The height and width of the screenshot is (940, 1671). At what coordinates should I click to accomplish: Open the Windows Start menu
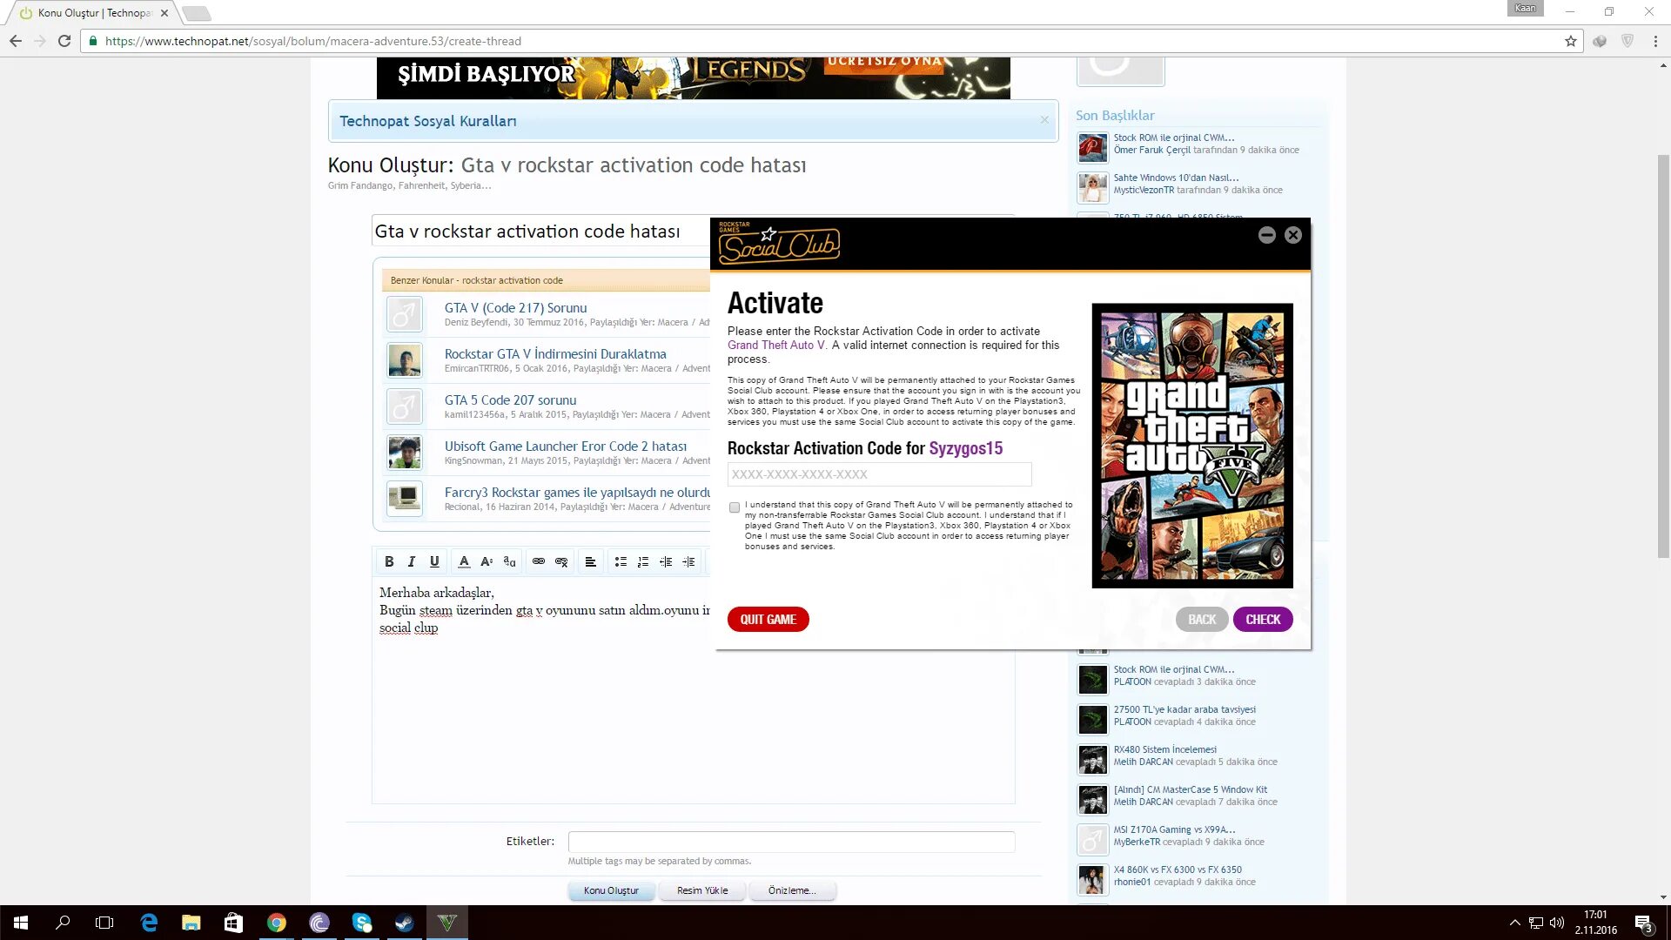click(x=21, y=923)
